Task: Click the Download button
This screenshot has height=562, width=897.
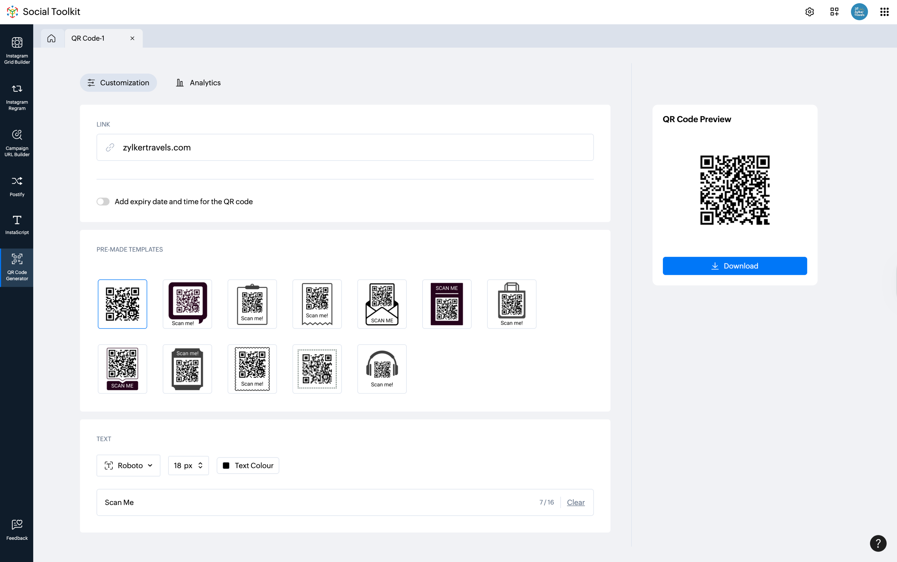Action: (735, 266)
